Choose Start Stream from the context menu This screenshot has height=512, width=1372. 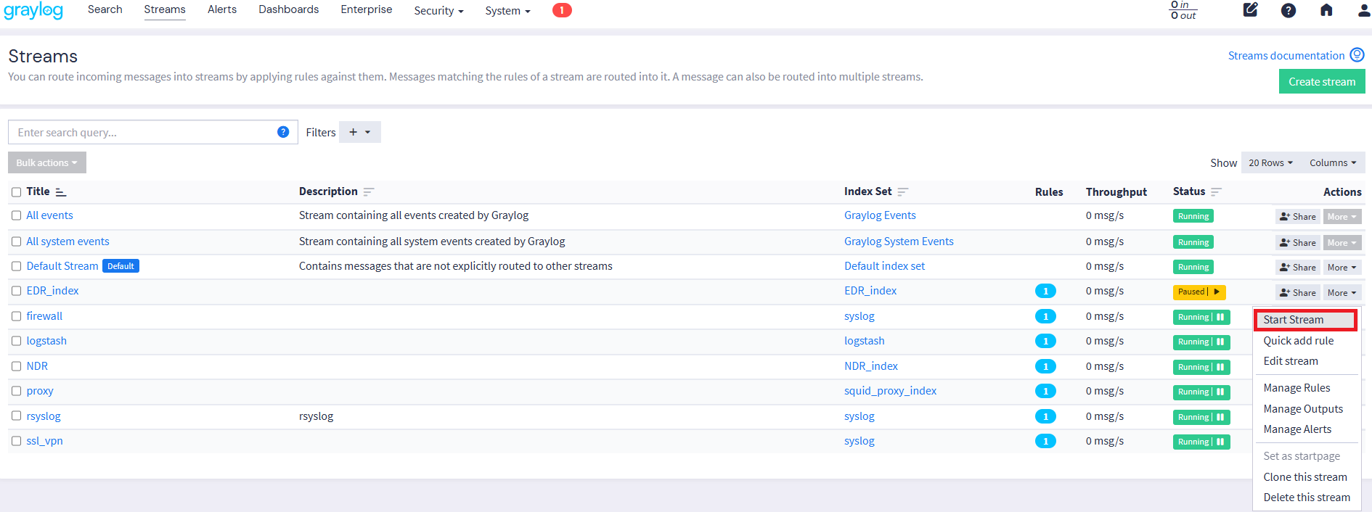point(1293,320)
